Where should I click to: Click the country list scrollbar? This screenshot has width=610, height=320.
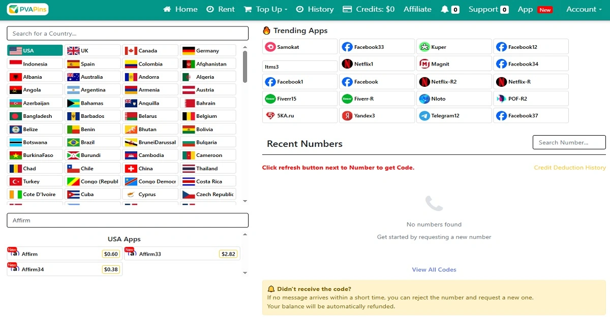[x=245, y=66]
